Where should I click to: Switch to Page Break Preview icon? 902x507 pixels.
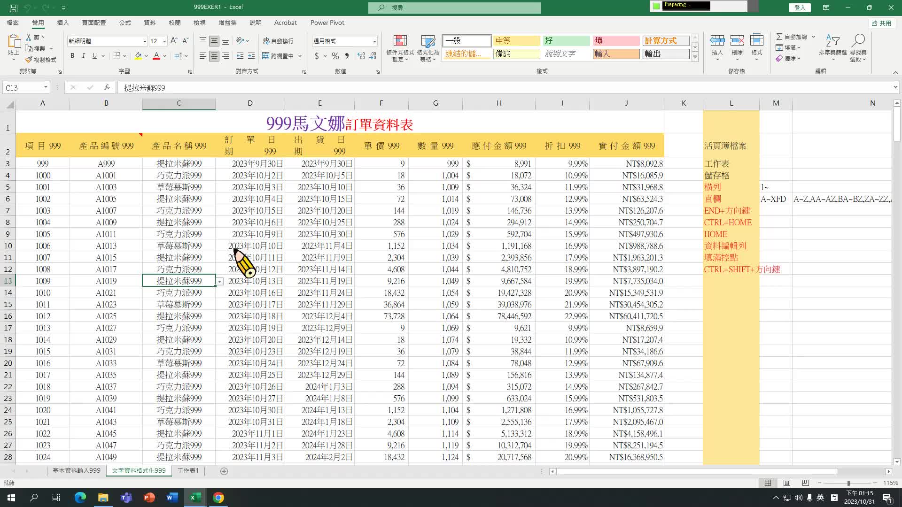805,483
